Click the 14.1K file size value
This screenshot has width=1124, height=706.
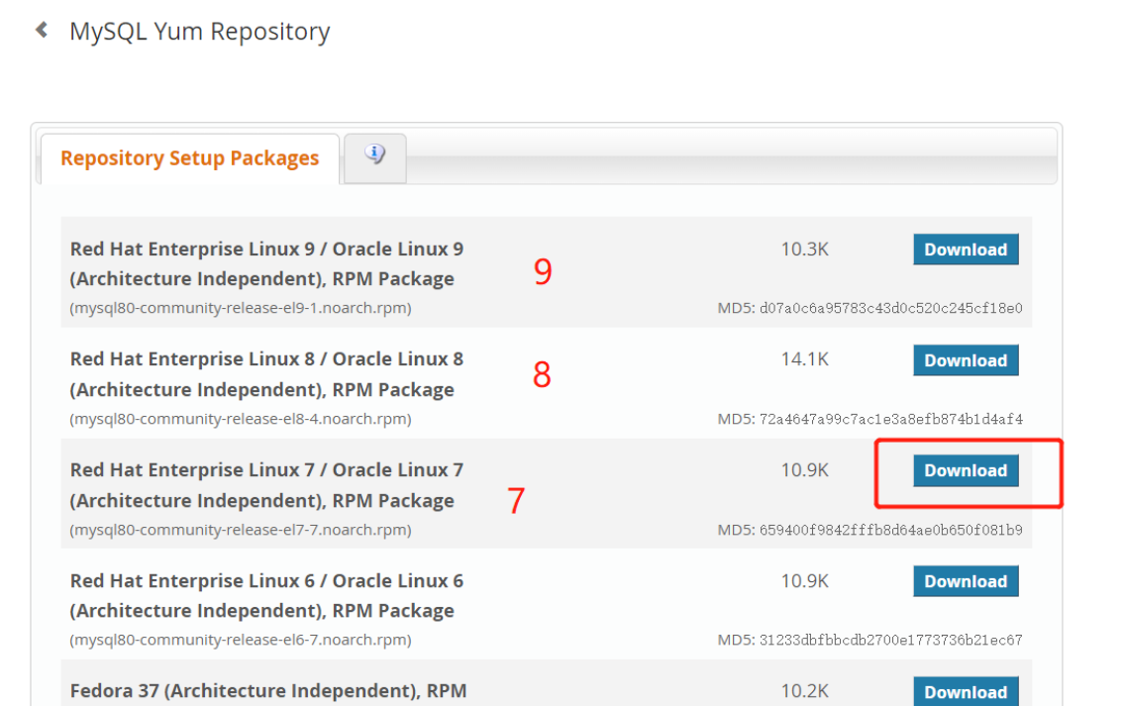(x=804, y=359)
